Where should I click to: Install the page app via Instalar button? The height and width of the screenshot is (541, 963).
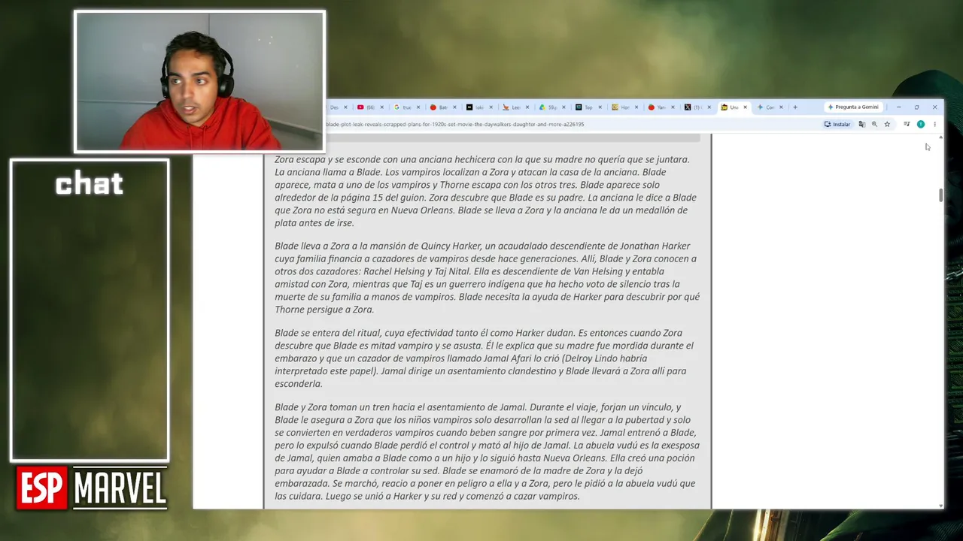[x=837, y=124]
